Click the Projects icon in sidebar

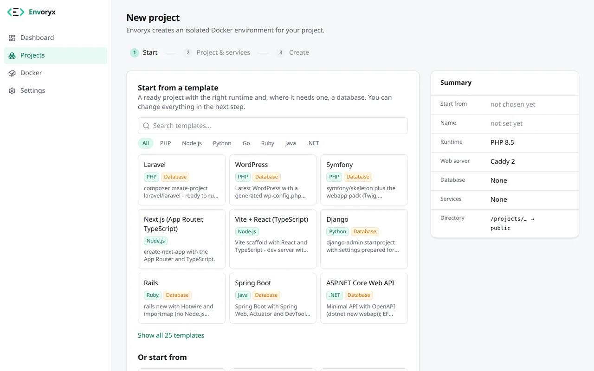[x=12, y=56]
